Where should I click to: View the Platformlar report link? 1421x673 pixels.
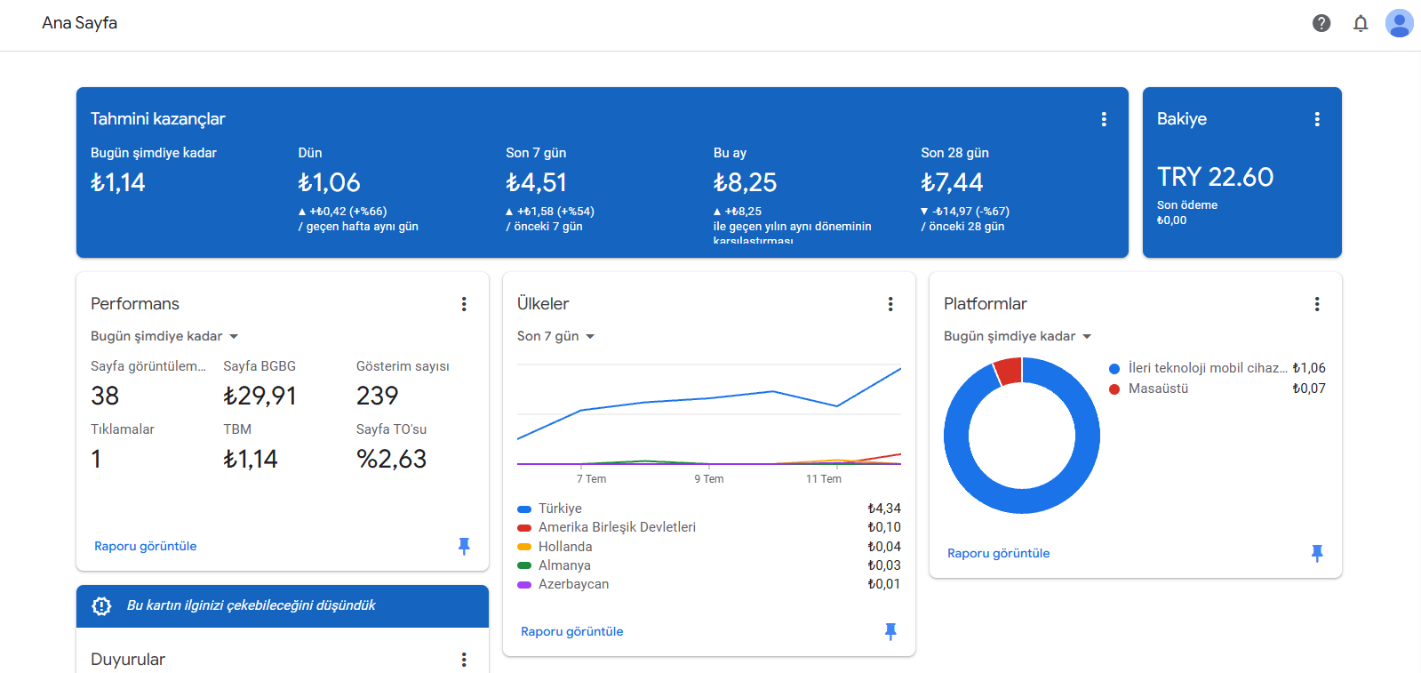[999, 553]
